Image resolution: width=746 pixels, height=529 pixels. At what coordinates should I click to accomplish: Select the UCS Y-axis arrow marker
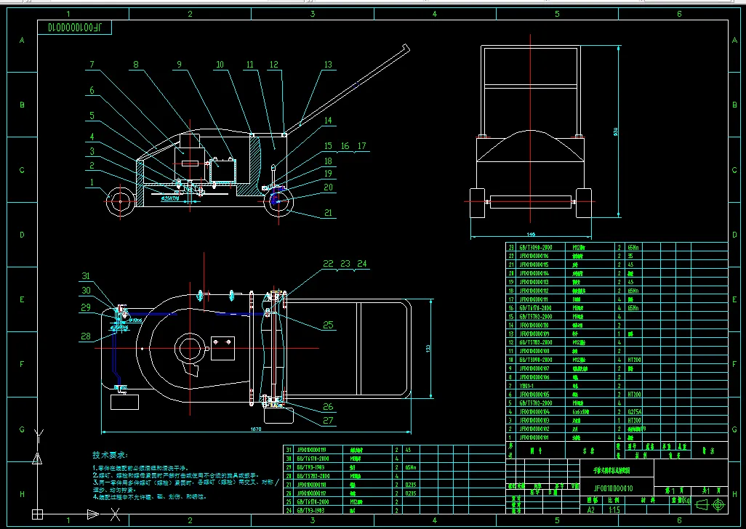tap(37, 458)
